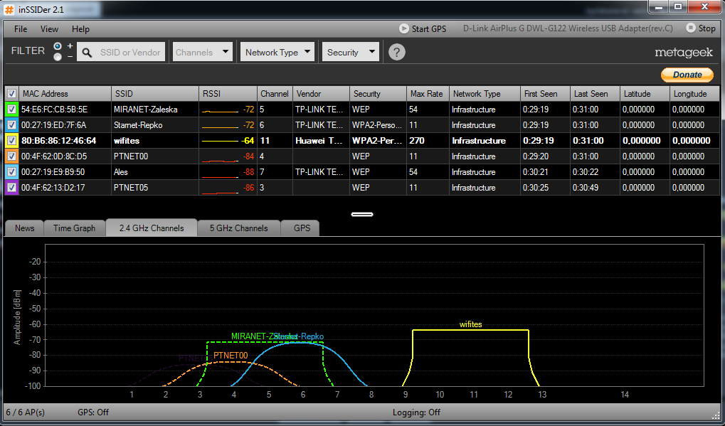Sort table by Latitude column
This screenshot has width=725, height=426.
(x=645, y=94)
